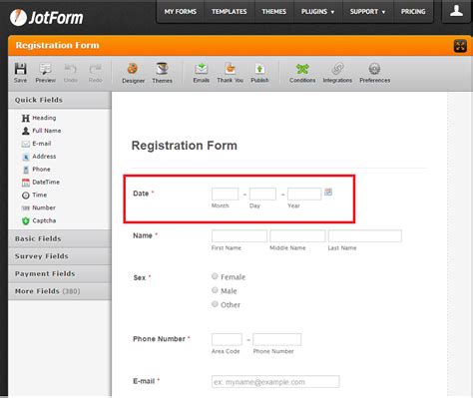This screenshot has width=473, height=398.
Task: Add a Full Name quick field
Action: [x=41, y=131]
